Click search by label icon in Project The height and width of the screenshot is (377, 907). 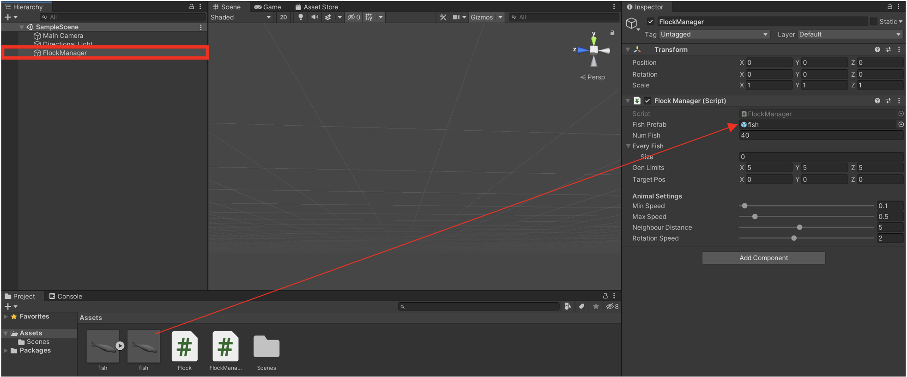click(581, 306)
